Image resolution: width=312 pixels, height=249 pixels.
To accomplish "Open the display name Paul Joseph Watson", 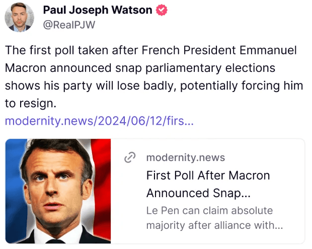I will [98, 10].
